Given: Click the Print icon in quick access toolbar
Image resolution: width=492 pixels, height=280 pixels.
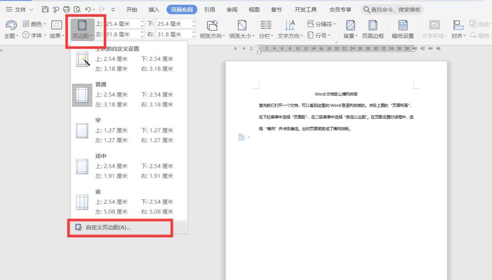Looking at the screenshot, I should 66,10.
